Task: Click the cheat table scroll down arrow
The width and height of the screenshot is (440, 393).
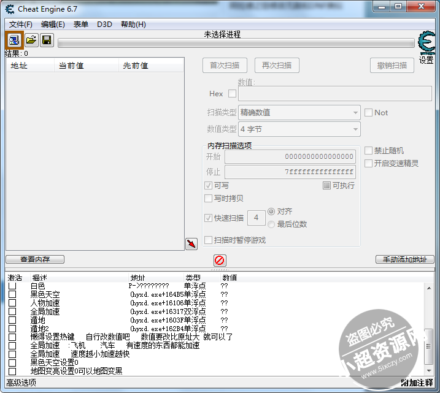Action: [x=429, y=370]
